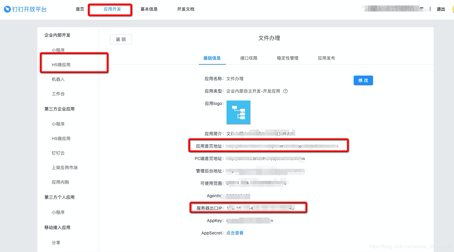The width and height of the screenshot is (454, 252).
Task: Select H5微应用 under 第三方企业应用
Action: [61, 139]
